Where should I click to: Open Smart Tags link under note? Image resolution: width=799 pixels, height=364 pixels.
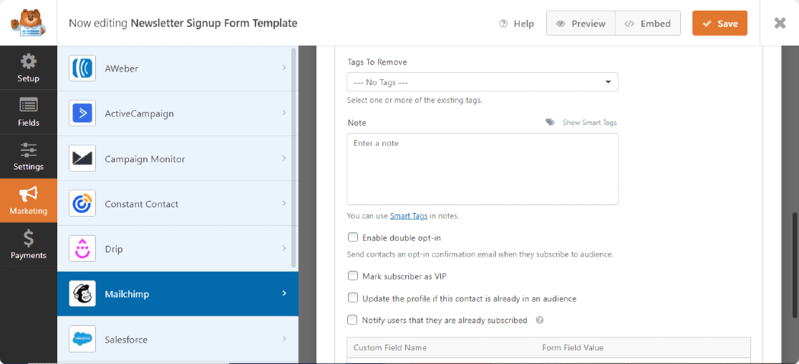(x=409, y=216)
